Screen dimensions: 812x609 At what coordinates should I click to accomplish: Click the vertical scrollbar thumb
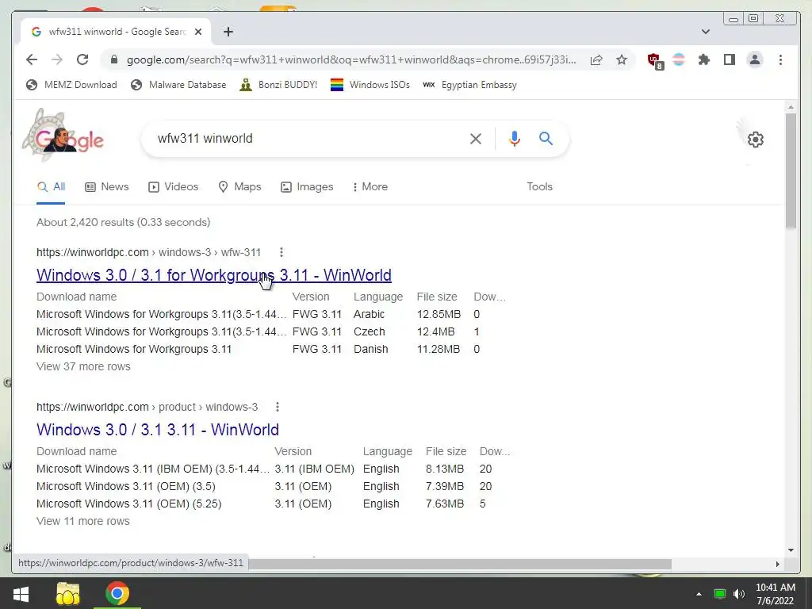click(791, 171)
